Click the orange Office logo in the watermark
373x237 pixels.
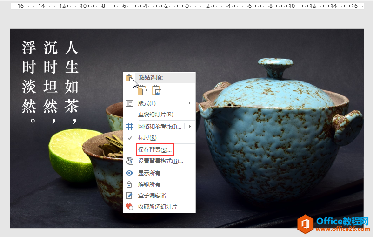(306, 224)
